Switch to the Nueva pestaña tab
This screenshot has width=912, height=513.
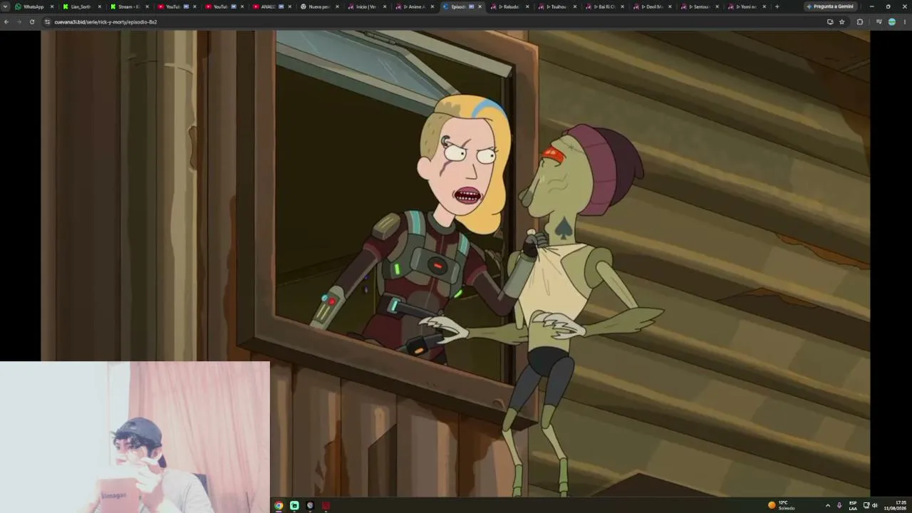pos(318,6)
